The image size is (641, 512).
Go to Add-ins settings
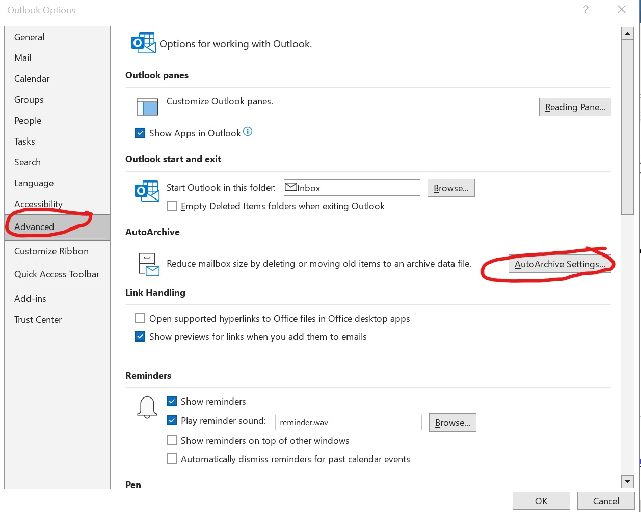[57, 299]
